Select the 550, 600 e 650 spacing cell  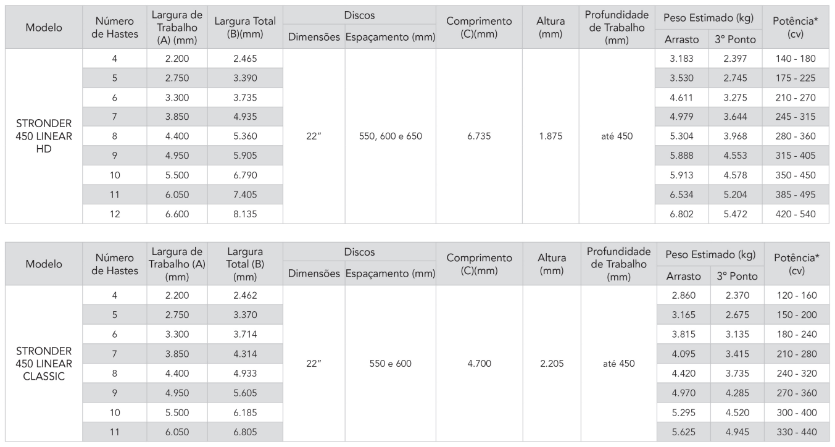pos(390,136)
